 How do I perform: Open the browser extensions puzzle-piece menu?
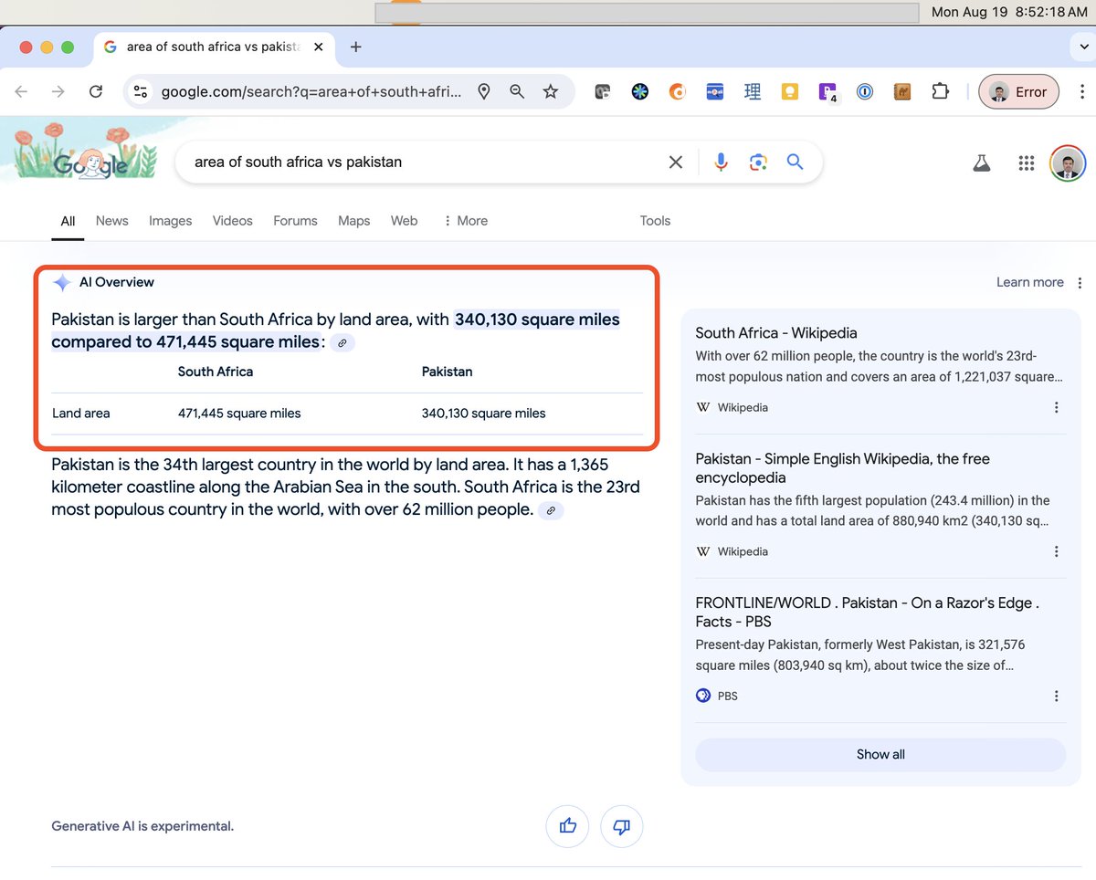[940, 91]
